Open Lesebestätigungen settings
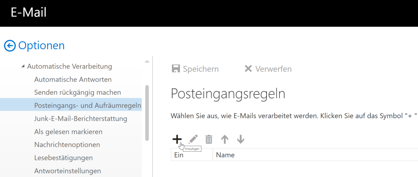 [x=63, y=158]
